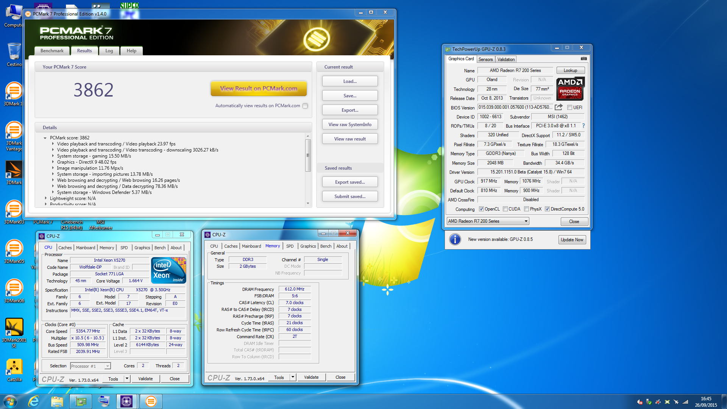Switch to GPU-Z via its taskbar icon
Image resolution: width=727 pixels, height=409 pixels.
[x=81, y=401]
